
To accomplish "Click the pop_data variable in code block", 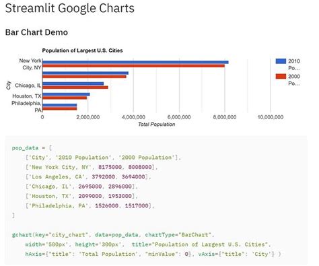I will coord(25,148).
